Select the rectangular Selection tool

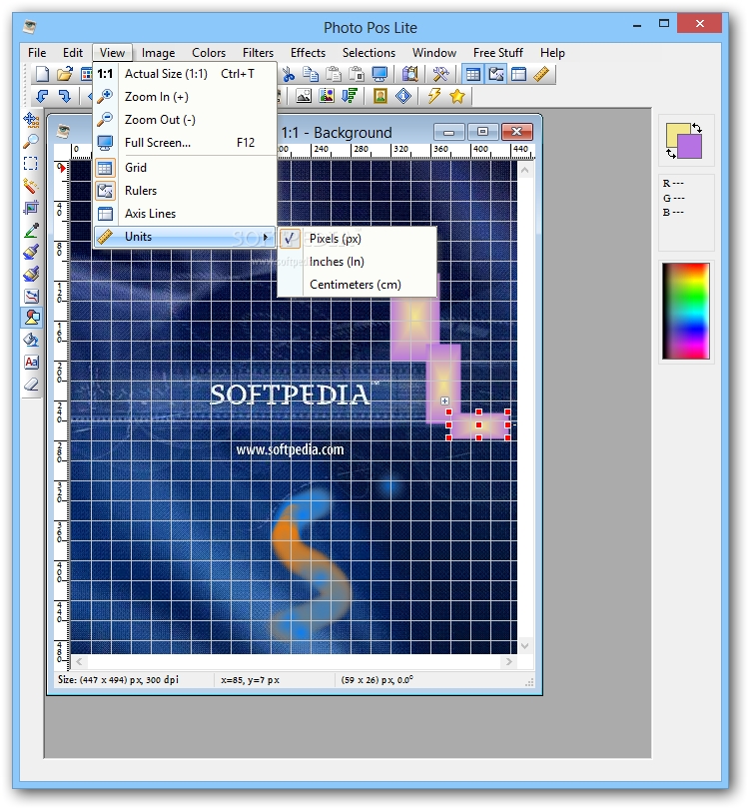click(x=31, y=164)
